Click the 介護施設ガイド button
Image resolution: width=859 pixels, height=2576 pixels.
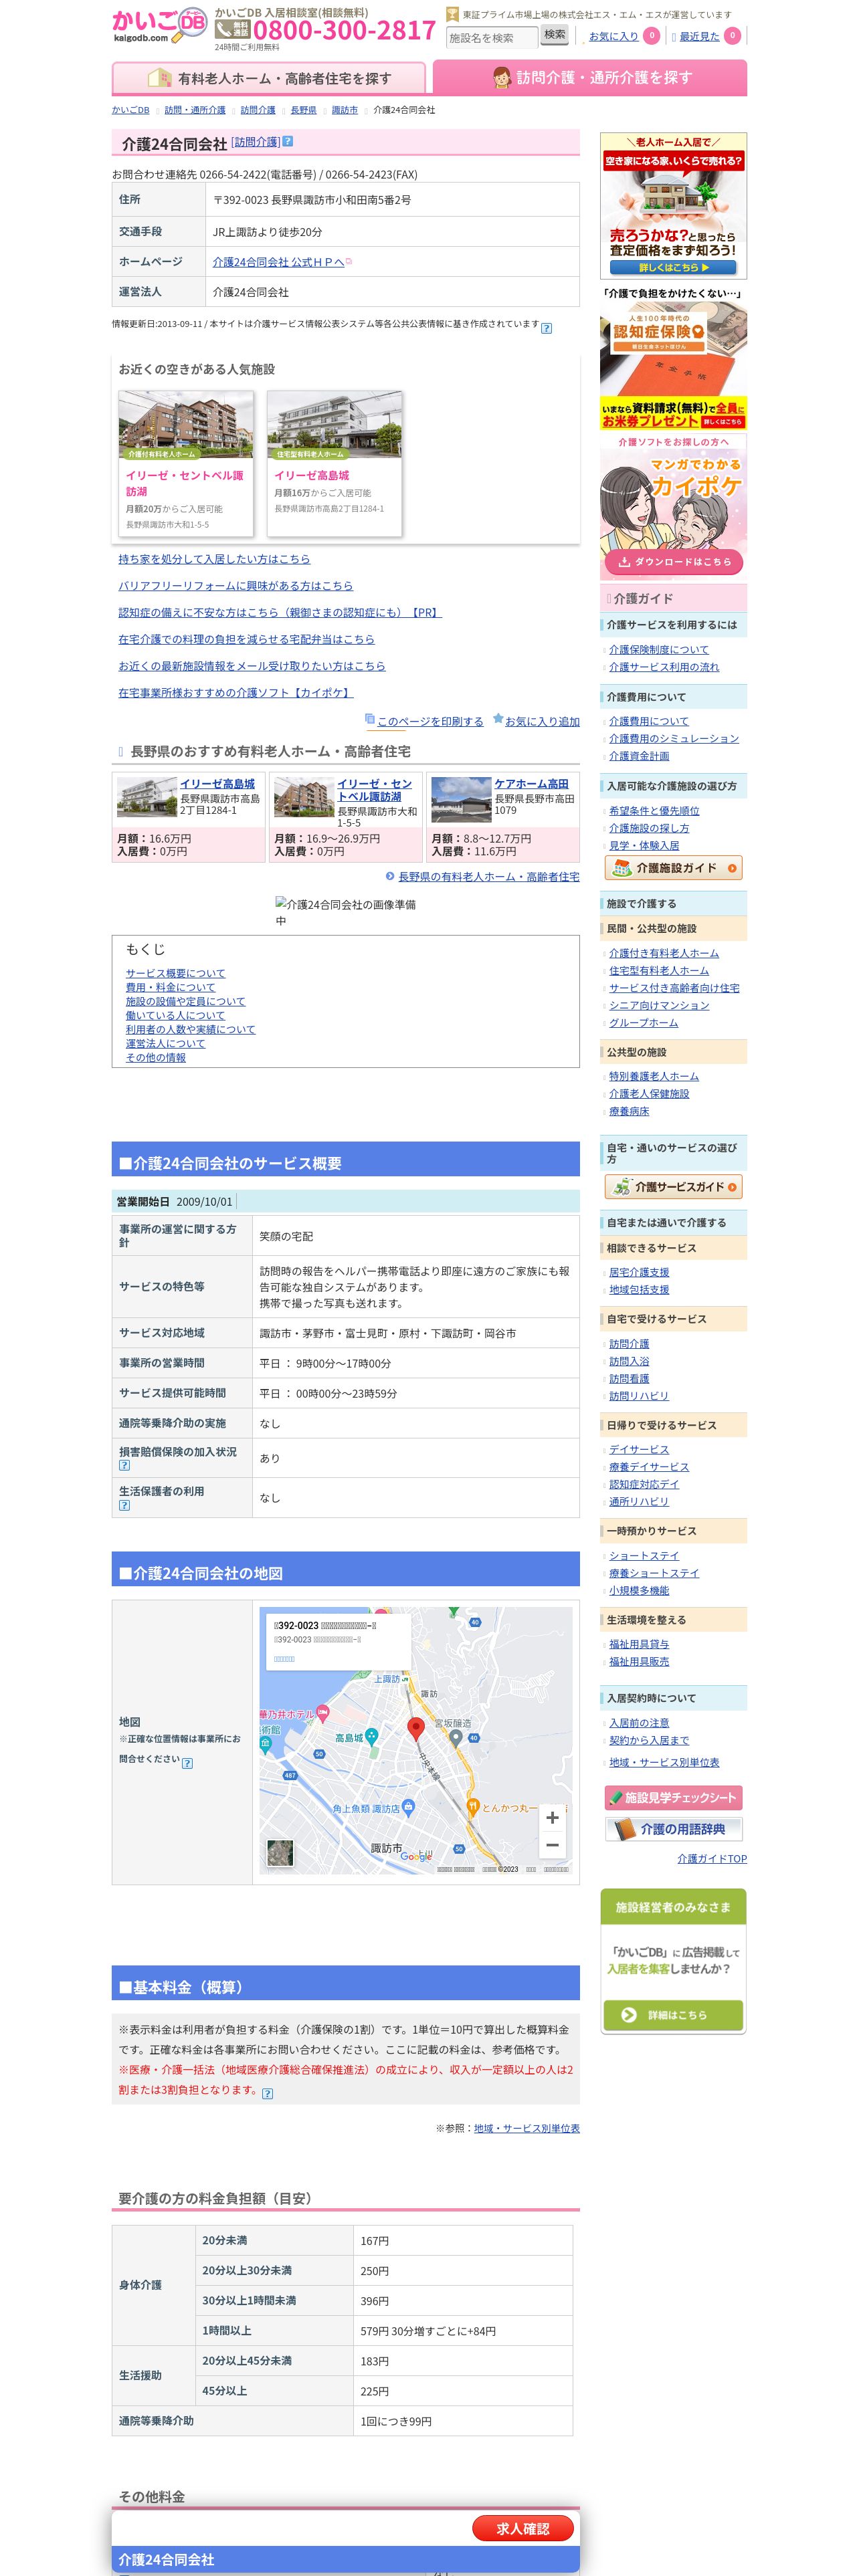673,868
